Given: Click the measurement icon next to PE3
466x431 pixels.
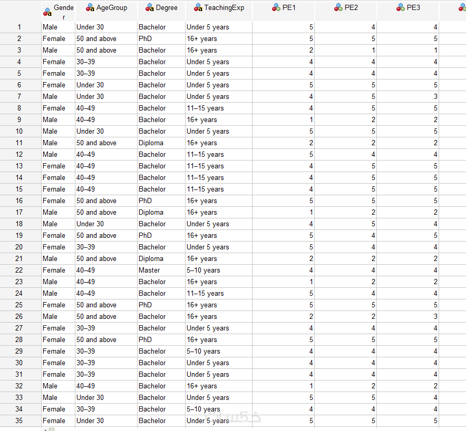Looking at the screenshot, I should pyautogui.click(x=401, y=8).
